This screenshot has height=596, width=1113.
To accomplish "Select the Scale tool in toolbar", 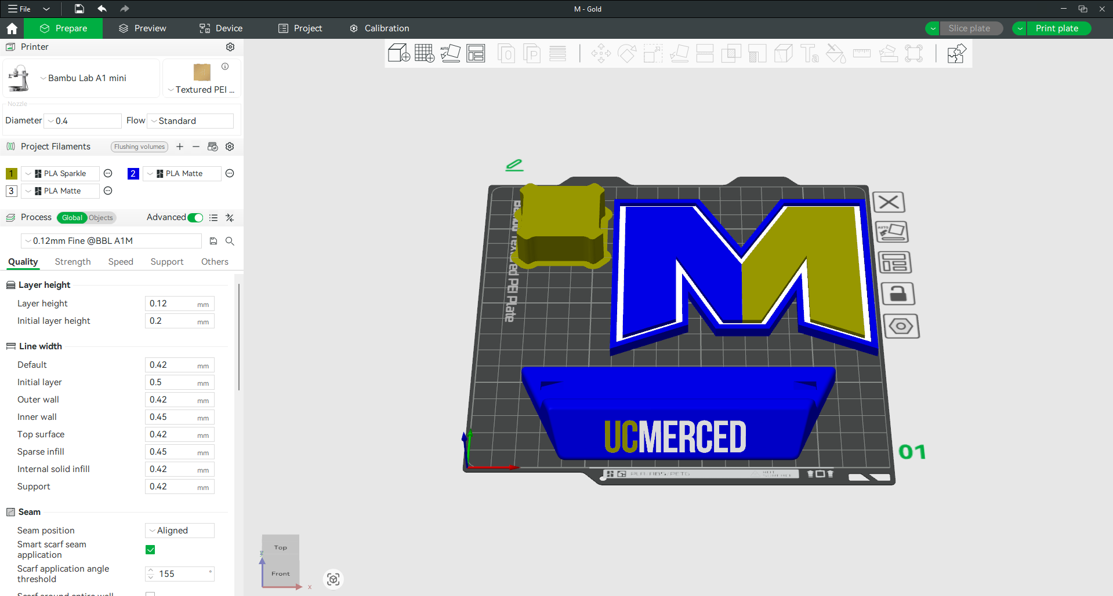I will pyautogui.click(x=653, y=54).
